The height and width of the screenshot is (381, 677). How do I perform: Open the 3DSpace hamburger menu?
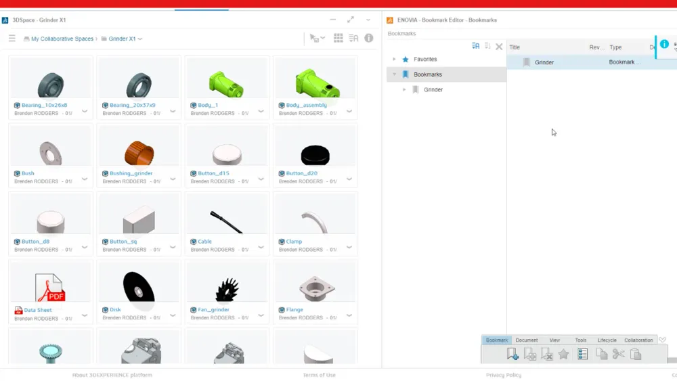(x=12, y=39)
